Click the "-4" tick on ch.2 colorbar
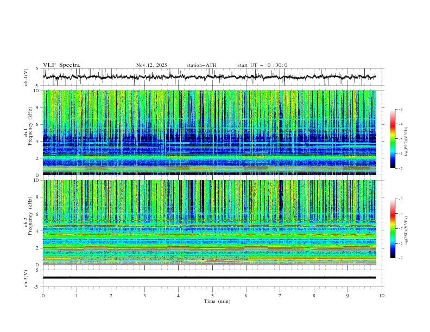Viewport: 430px width, 332px height. pyautogui.click(x=400, y=214)
